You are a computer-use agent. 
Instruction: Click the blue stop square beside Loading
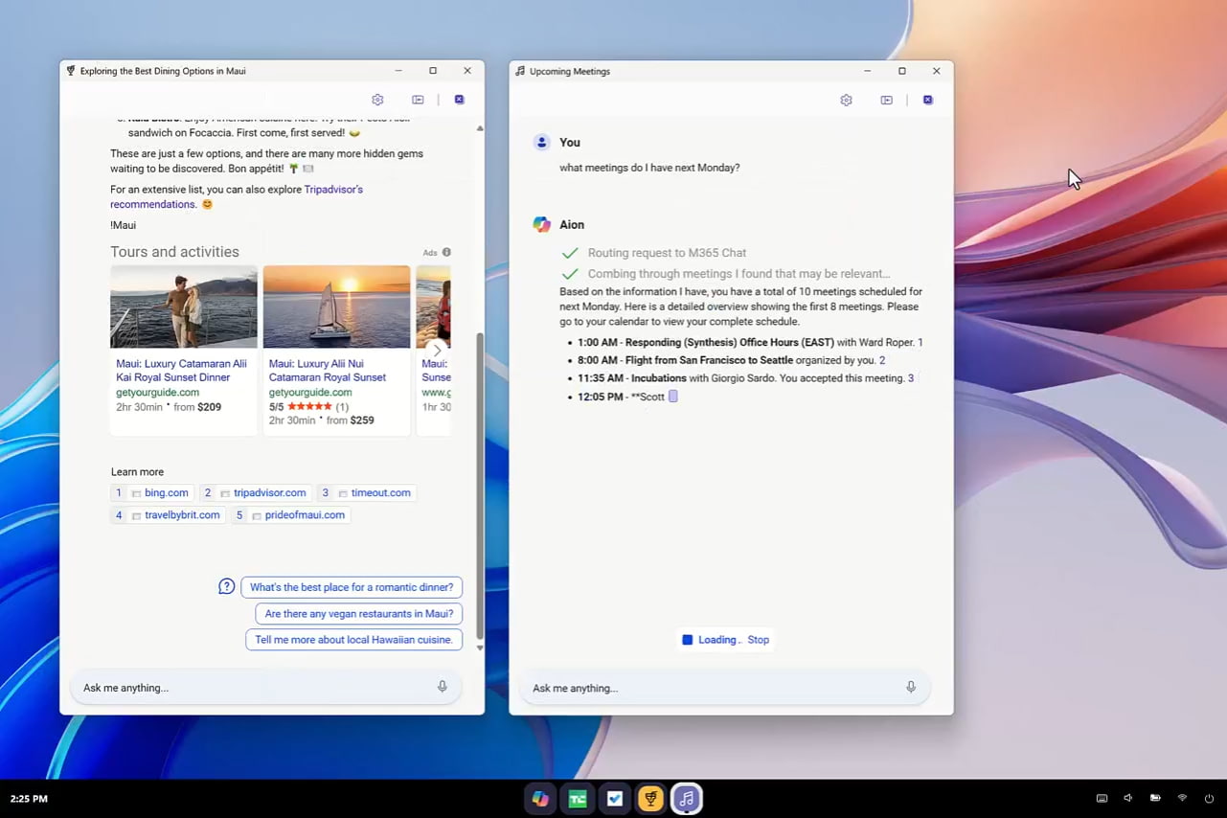click(x=687, y=640)
